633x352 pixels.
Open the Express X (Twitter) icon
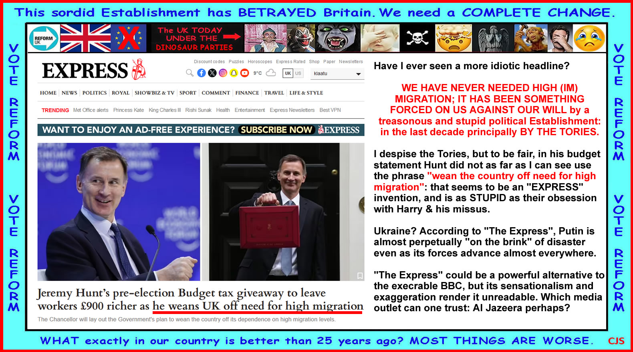pyautogui.click(x=212, y=73)
